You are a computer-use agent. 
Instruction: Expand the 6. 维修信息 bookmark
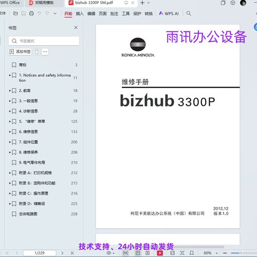click(10, 132)
